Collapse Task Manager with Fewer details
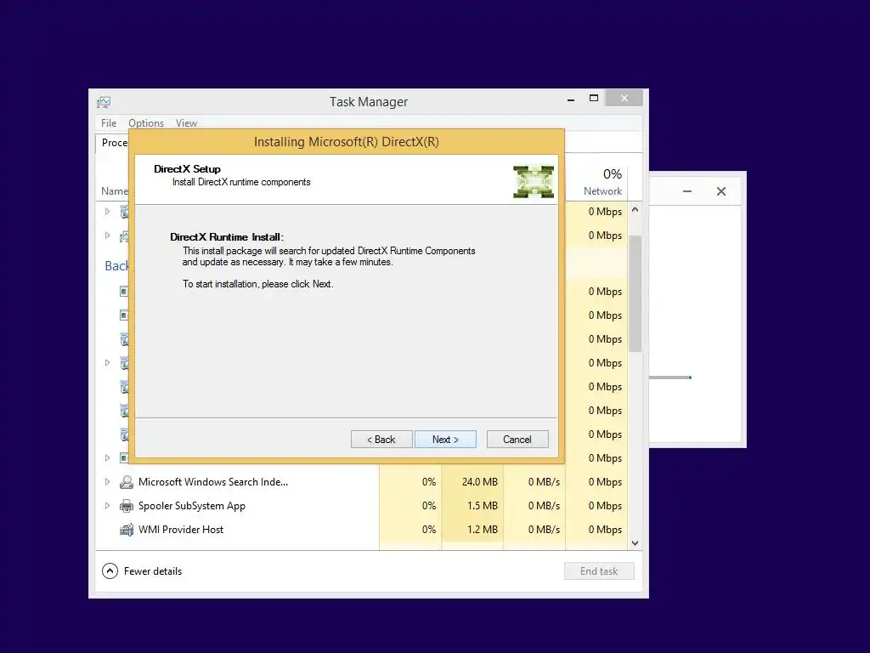 pyautogui.click(x=142, y=571)
